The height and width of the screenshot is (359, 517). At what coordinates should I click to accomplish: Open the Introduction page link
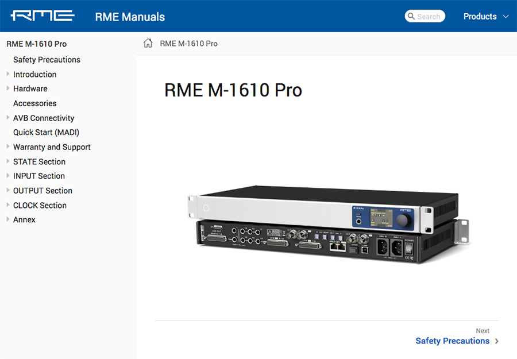(34, 75)
